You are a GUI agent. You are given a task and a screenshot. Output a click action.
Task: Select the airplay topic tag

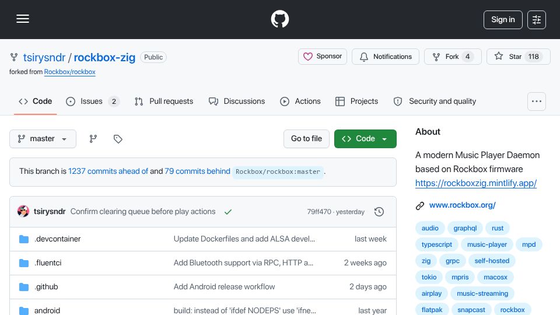pos(432,293)
